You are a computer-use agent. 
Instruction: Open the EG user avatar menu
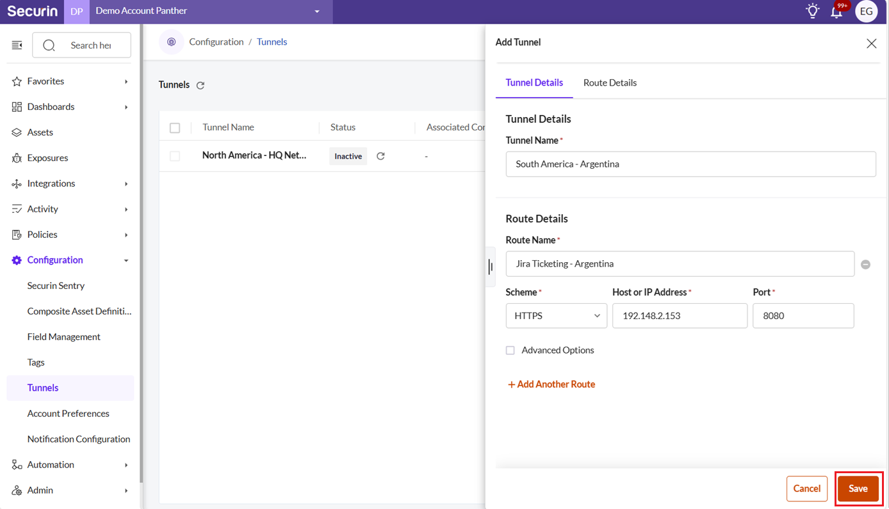[867, 12]
